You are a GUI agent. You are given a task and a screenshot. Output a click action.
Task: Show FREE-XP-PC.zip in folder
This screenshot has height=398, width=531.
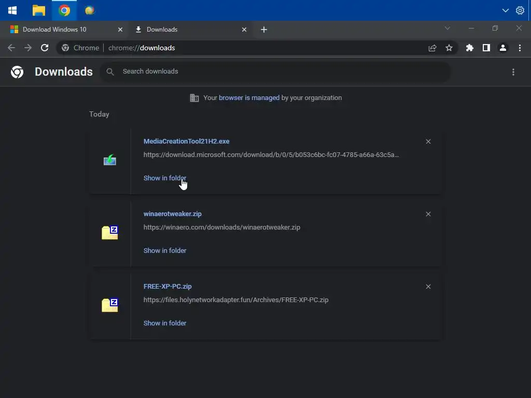(165, 323)
